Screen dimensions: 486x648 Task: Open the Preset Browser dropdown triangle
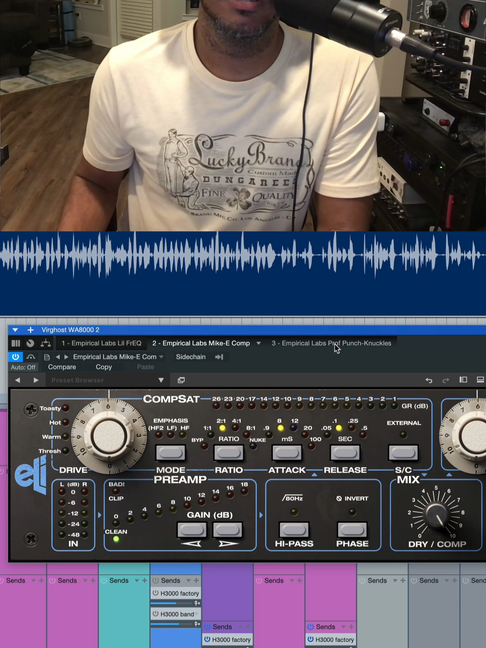(161, 380)
